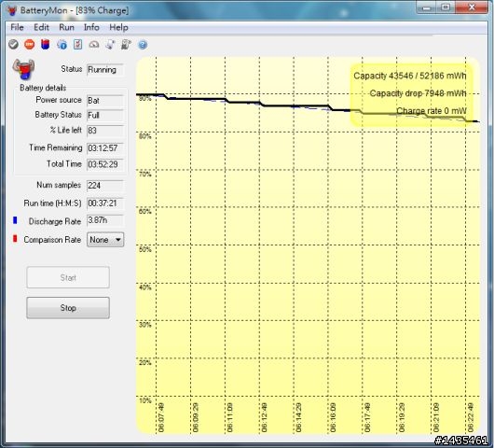Click the 90% axis label on graph
Image resolution: width=494 pixels, height=448 pixels.
coord(144,98)
